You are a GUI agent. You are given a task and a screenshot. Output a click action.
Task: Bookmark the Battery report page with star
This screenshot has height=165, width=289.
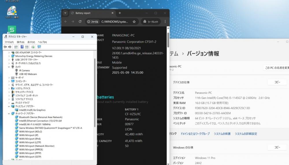point(134,22)
